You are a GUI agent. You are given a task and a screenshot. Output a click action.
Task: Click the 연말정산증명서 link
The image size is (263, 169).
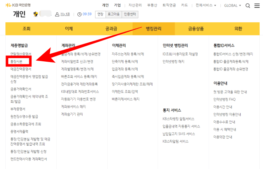pyautogui.click(x=21, y=54)
